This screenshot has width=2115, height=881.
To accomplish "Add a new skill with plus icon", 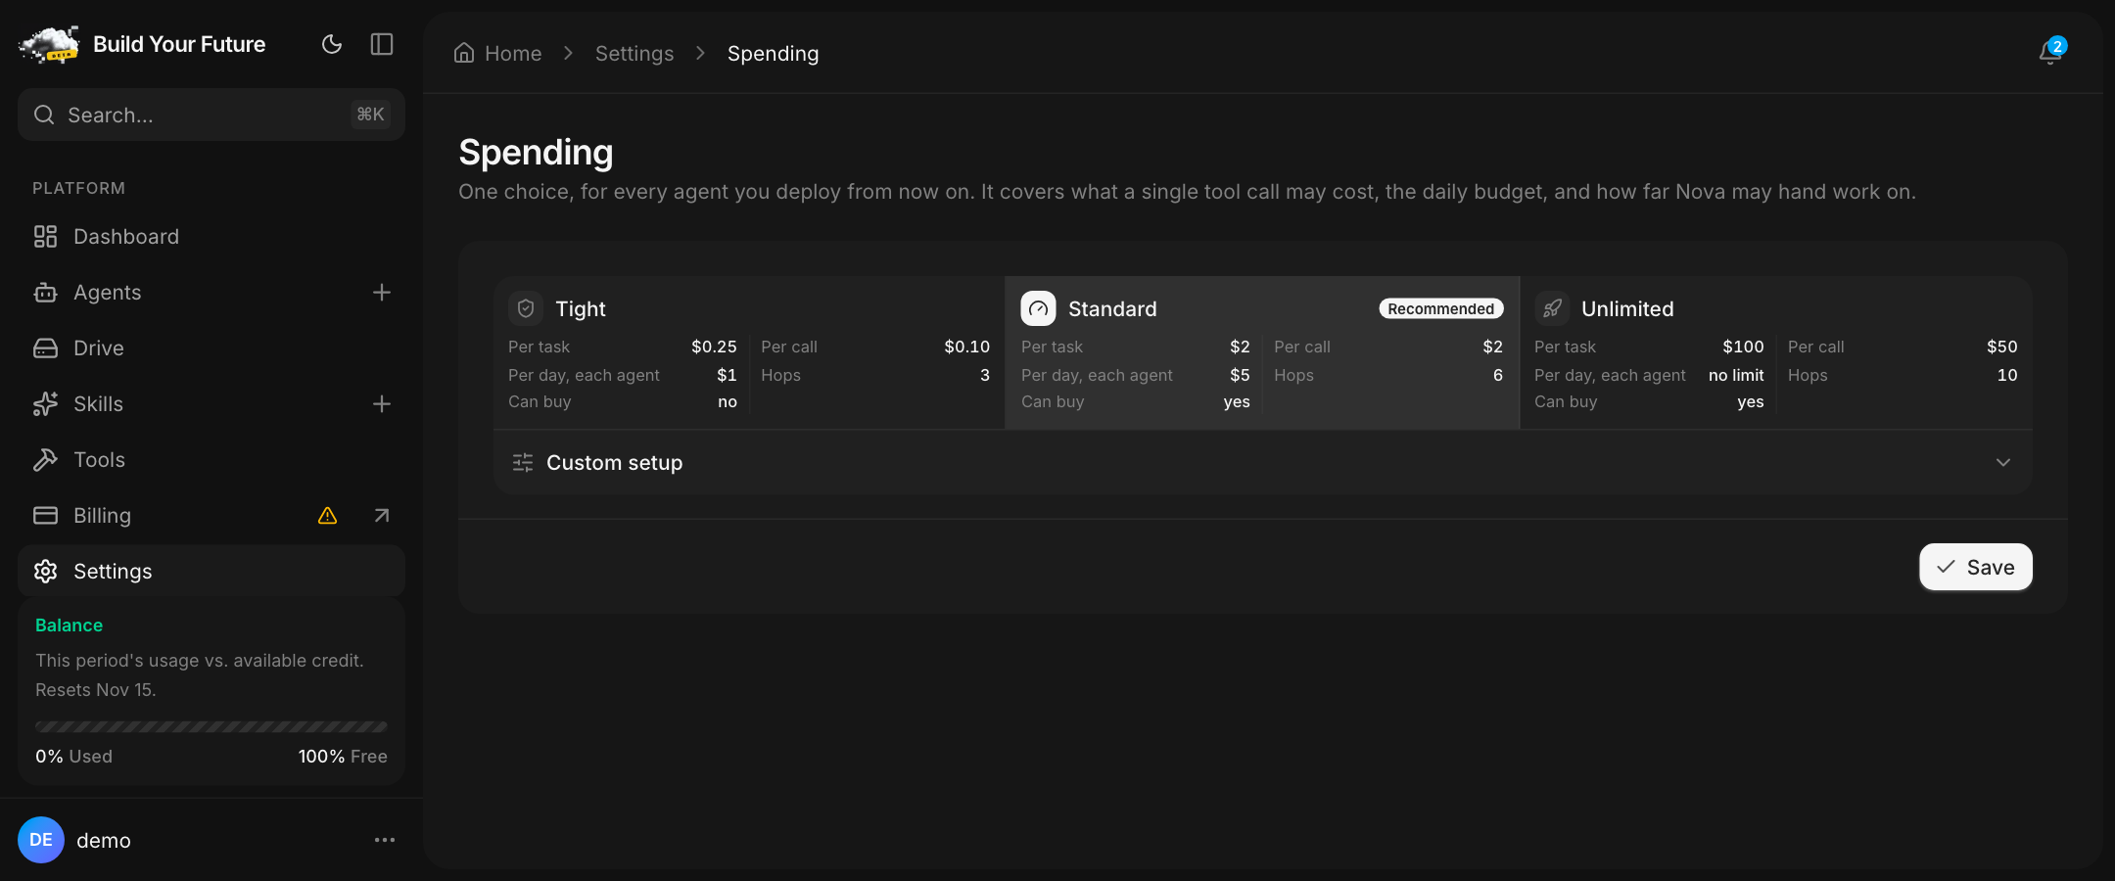I will 382,404.
